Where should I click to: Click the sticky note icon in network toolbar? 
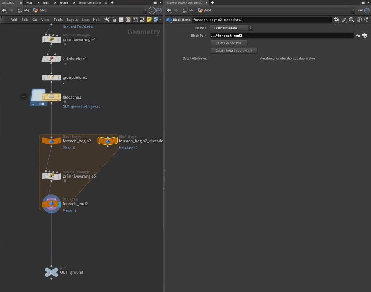click(x=149, y=20)
